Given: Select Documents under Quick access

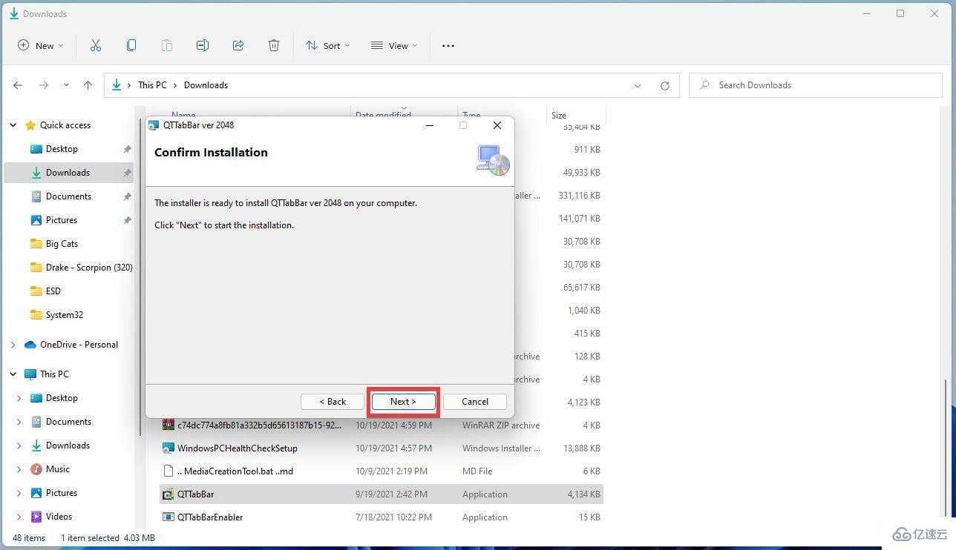Looking at the screenshot, I should pos(68,196).
